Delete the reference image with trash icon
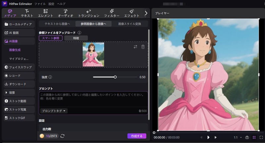265x143 pixels. coord(143,47)
